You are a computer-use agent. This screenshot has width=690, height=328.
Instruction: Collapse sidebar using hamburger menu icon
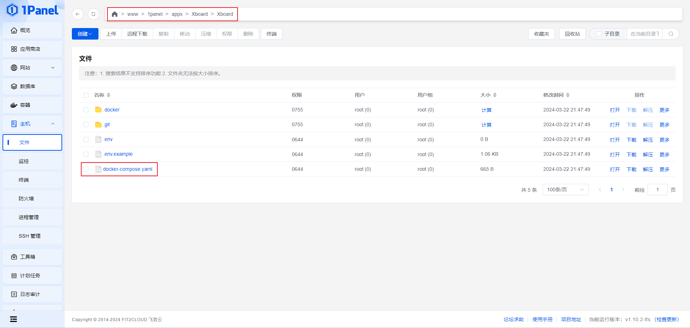(13, 319)
